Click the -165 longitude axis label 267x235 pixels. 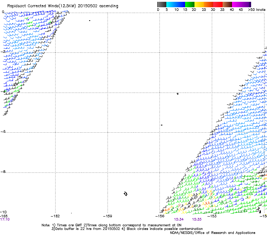pyautogui.click(x=4, y=216)
